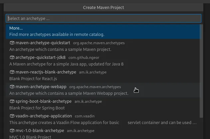Select the mvc-1.0-blank-archetype entry
The height and width of the screenshot is (139, 210).
pyautogui.click(x=103, y=133)
